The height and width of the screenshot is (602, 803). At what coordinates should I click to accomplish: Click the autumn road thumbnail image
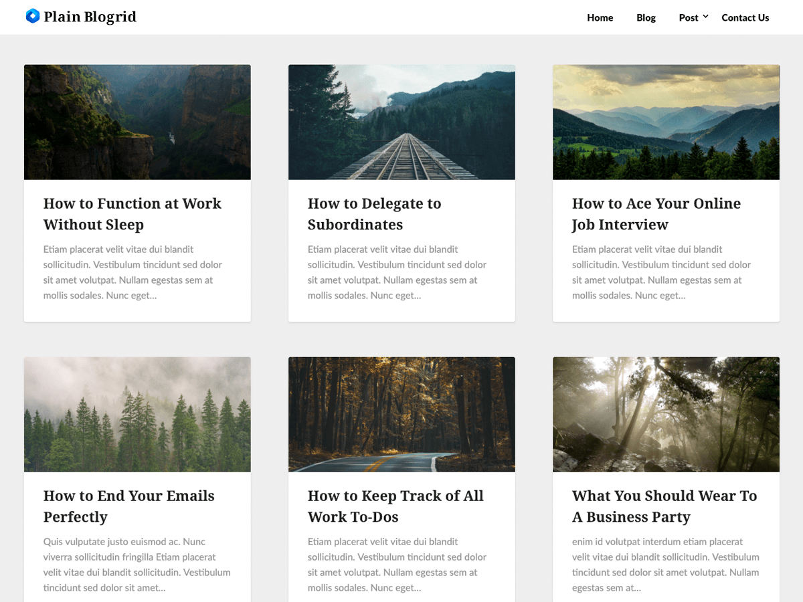tap(401, 414)
